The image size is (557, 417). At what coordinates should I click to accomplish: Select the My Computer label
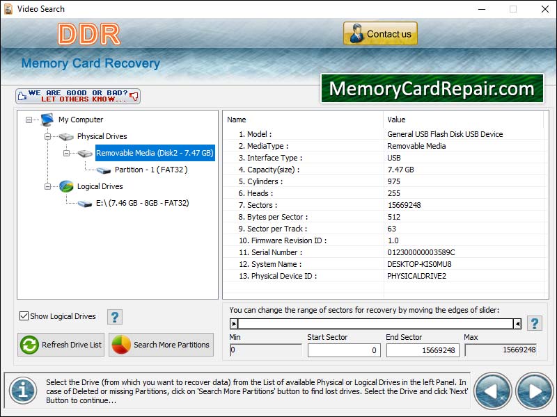(x=81, y=120)
